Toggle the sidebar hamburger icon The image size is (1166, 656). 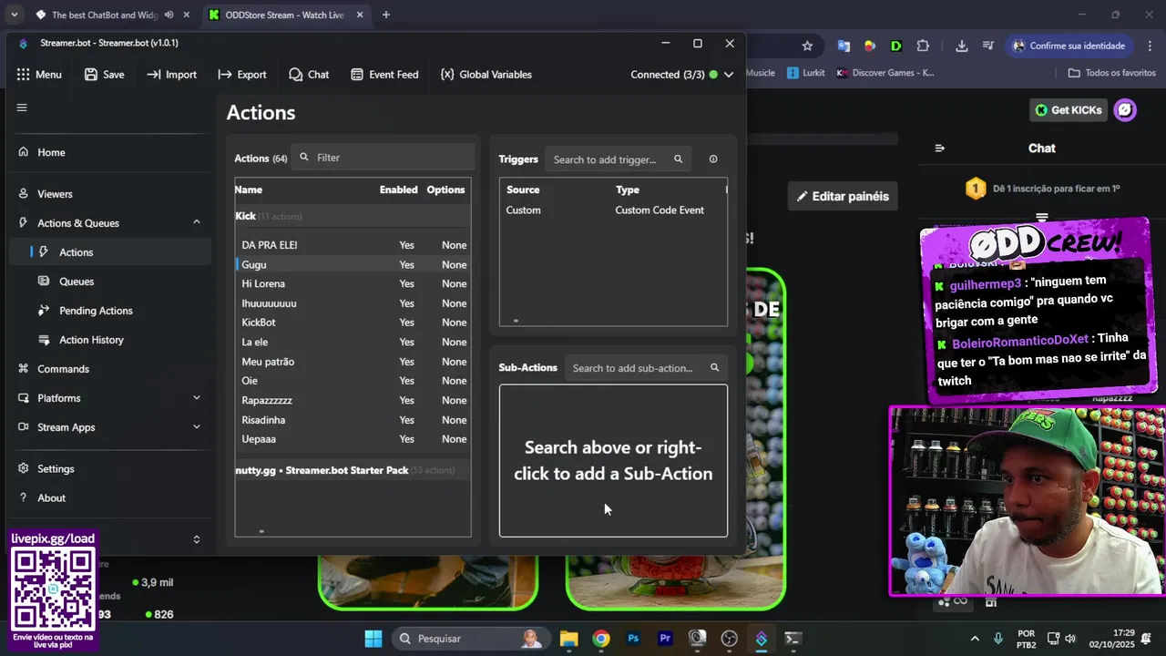point(22,108)
